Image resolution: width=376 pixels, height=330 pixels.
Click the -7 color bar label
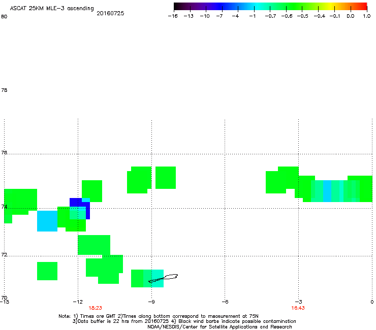[220, 16]
